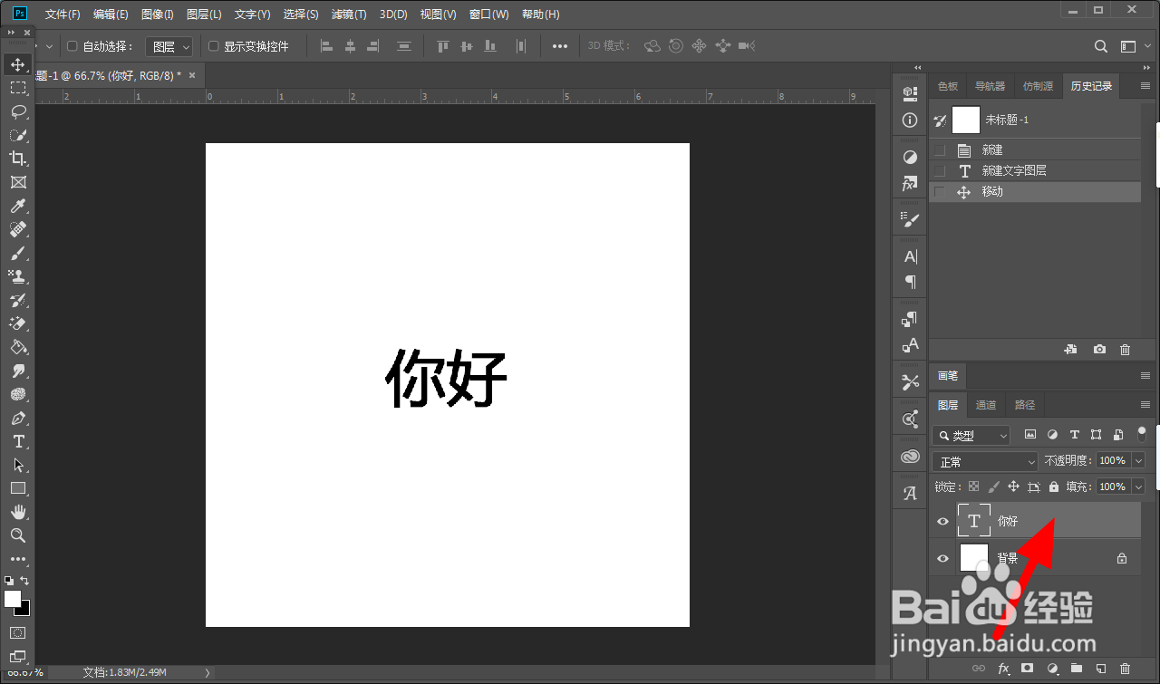Click the create new group folder icon
Image resolution: width=1160 pixels, height=684 pixels.
click(1077, 669)
